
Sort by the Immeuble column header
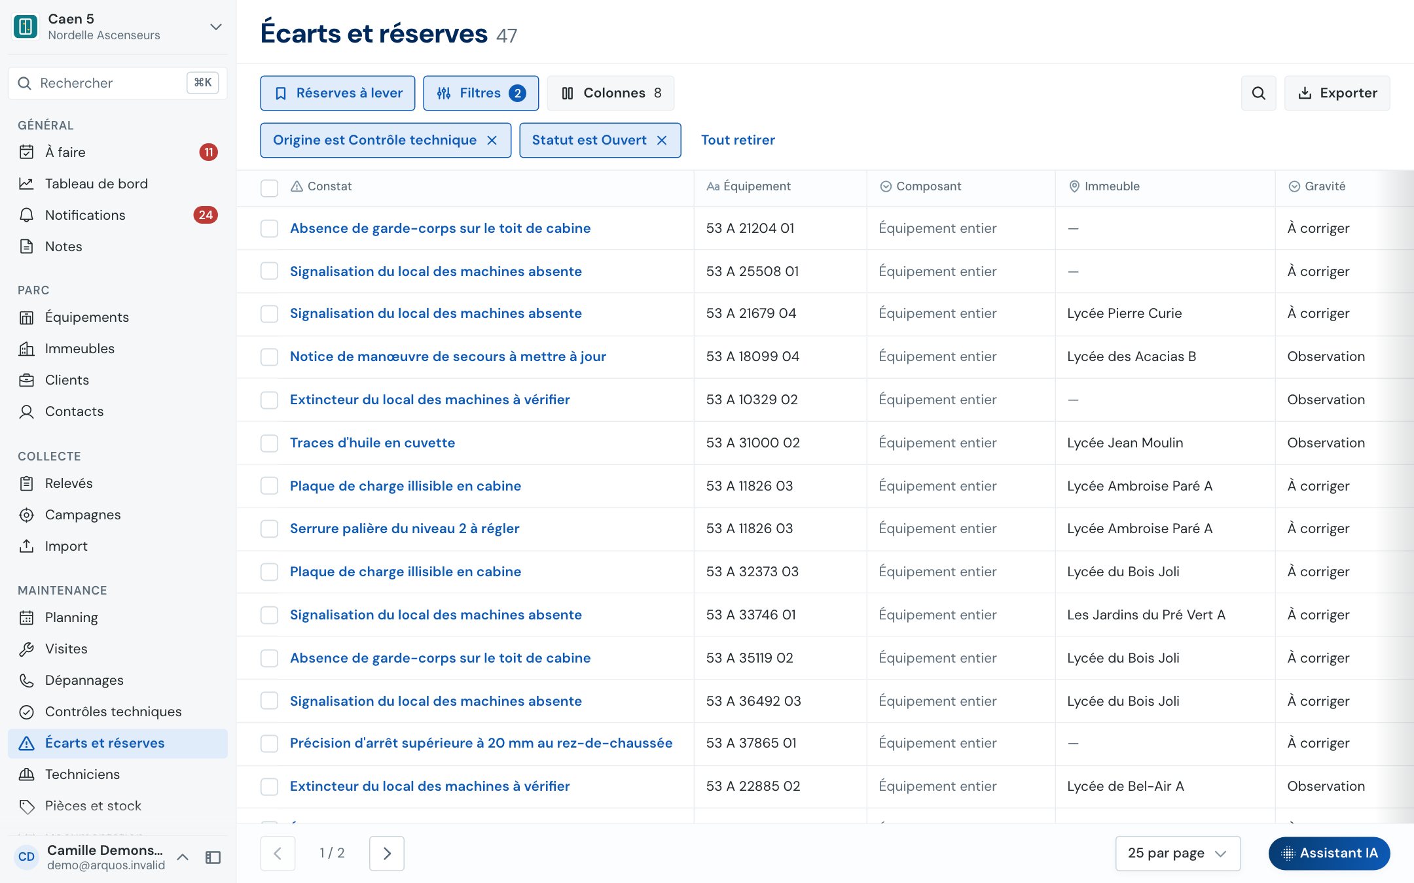point(1104,186)
